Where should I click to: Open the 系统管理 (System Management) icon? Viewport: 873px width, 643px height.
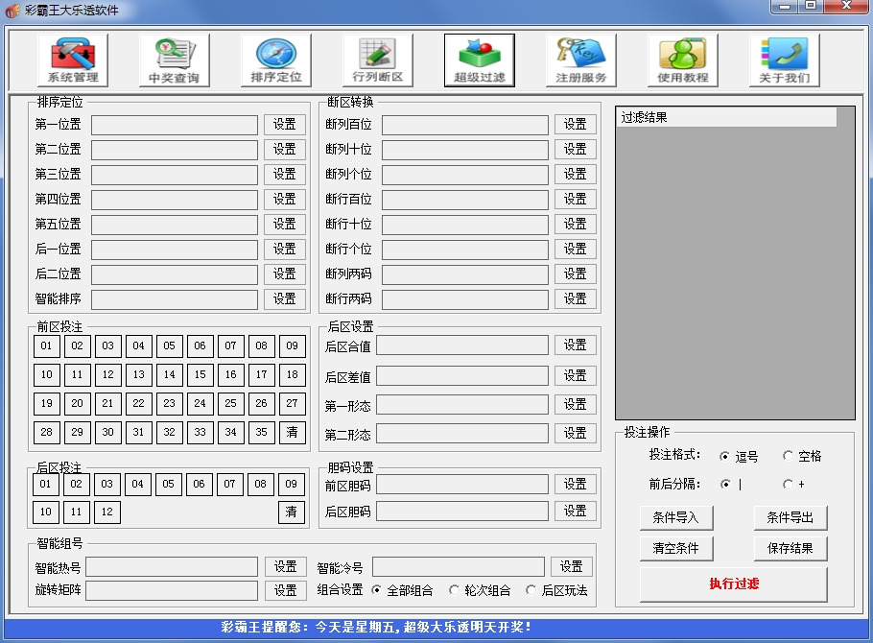click(x=71, y=60)
